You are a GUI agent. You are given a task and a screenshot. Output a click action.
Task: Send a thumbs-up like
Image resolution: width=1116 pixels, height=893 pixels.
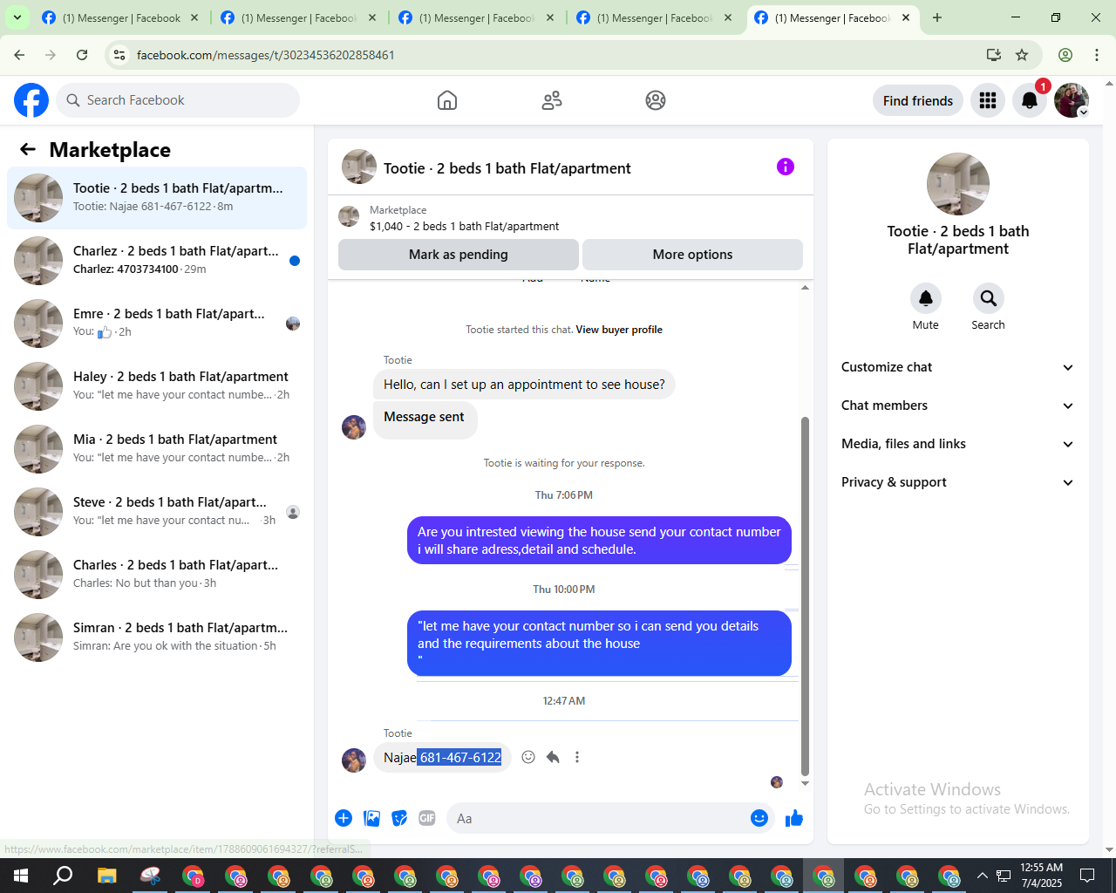tap(793, 818)
